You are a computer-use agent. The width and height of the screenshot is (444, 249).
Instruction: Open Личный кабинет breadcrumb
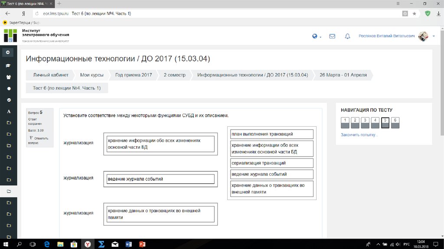click(51, 75)
